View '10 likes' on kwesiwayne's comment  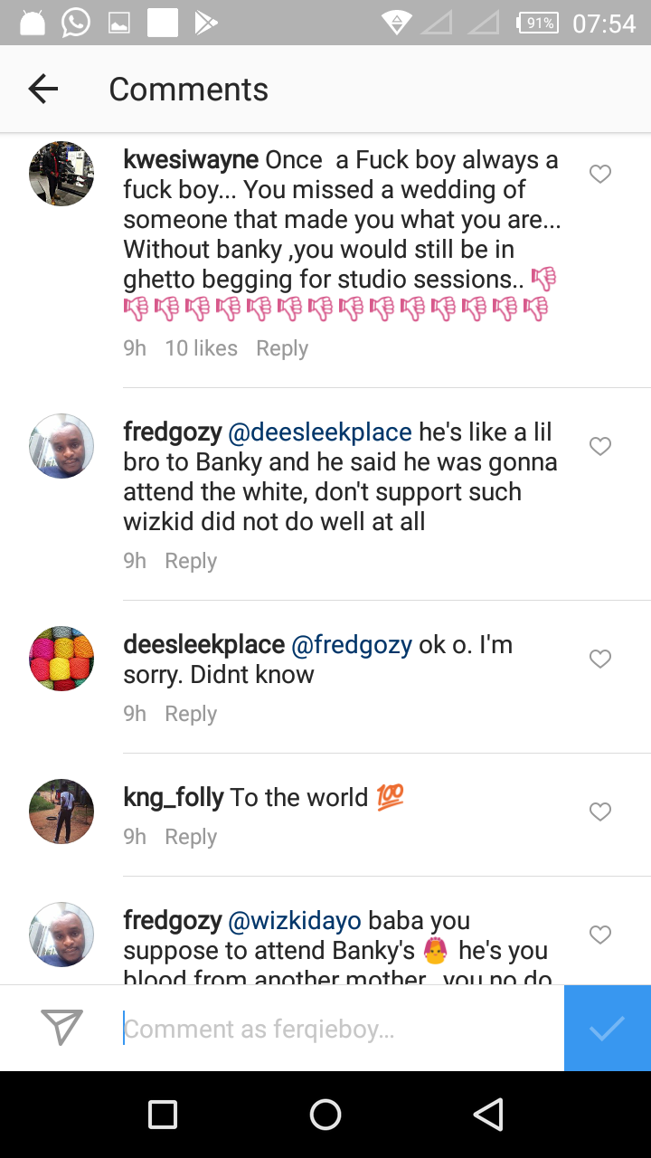click(202, 348)
